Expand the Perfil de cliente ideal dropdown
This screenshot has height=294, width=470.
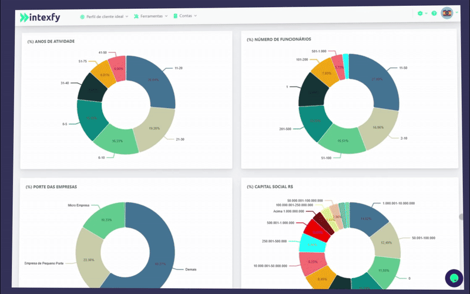pyautogui.click(x=127, y=16)
